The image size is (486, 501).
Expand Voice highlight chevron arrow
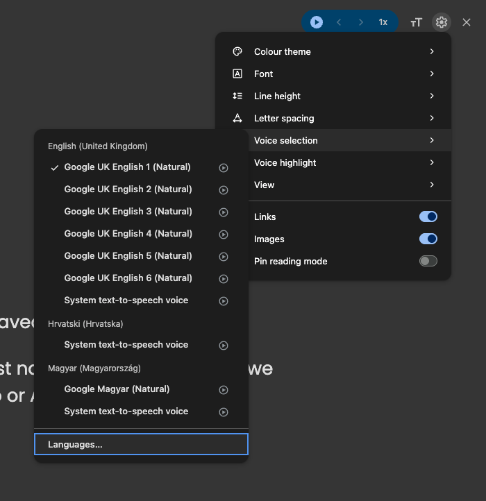pos(432,162)
